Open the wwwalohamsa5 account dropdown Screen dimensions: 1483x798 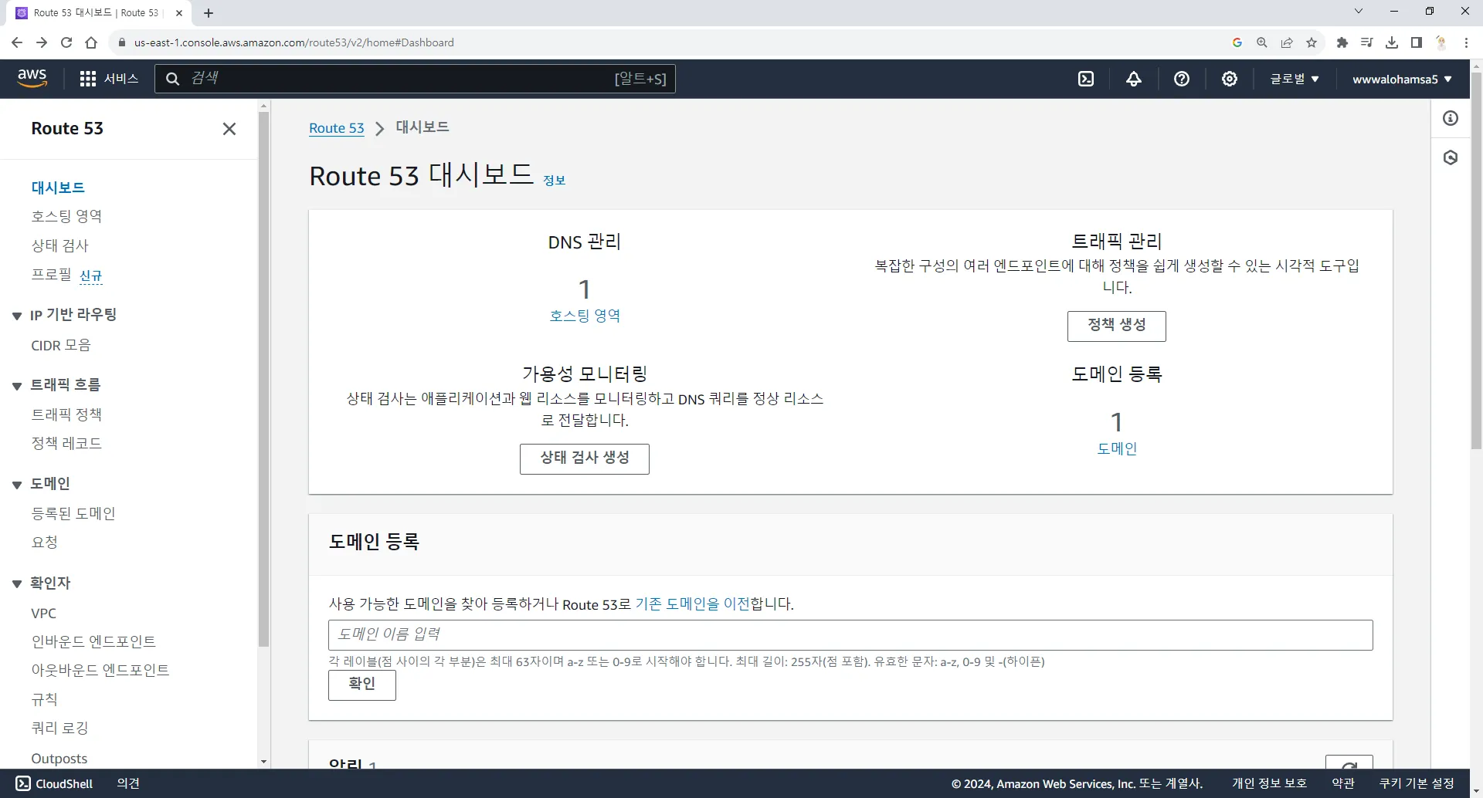[1402, 79]
